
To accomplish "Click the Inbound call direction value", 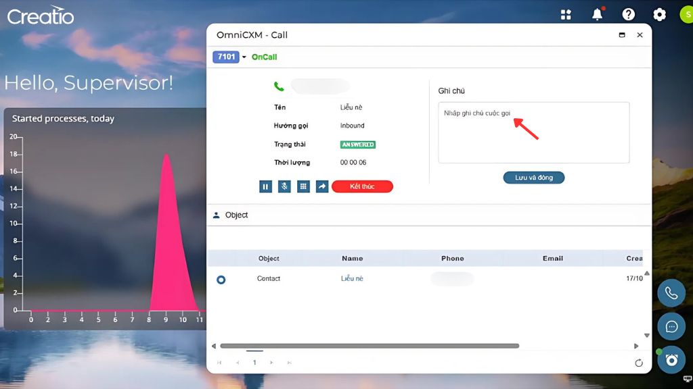I will (x=352, y=126).
